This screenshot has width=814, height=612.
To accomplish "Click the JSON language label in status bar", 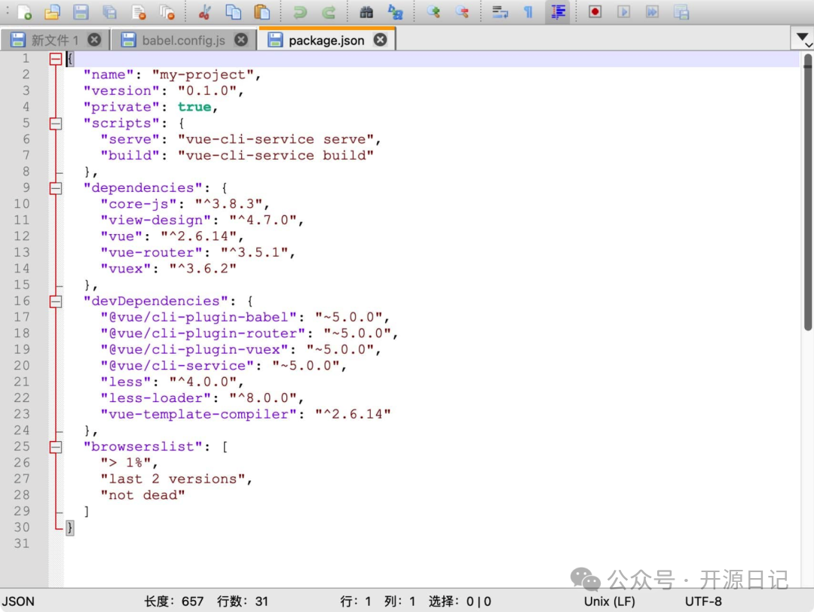I will coord(18,601).
